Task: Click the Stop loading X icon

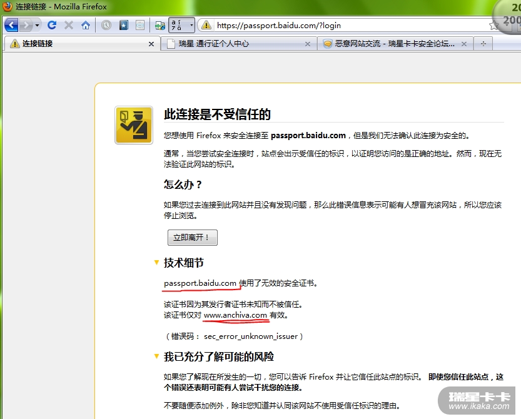Action: pyautogui.click(x=69, y=25)
